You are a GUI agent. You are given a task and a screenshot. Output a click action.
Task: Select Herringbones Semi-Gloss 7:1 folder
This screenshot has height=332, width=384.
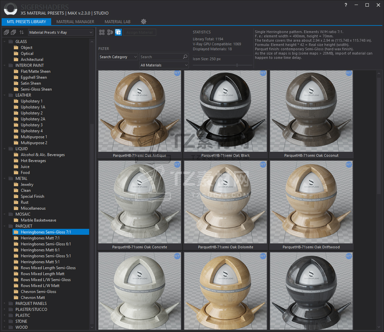[51, 232]
